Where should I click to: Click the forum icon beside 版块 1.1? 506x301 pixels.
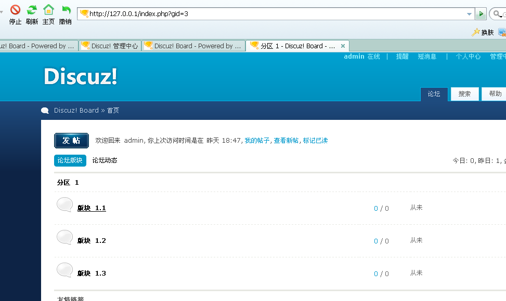(x=64, y=205)
